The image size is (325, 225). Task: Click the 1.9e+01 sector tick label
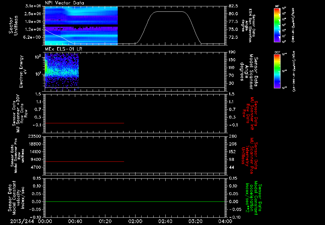click(33, 22)
